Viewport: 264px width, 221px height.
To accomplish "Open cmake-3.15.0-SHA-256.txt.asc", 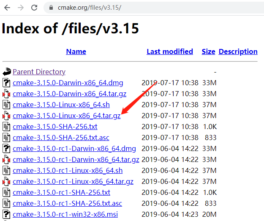I will 61,137.
